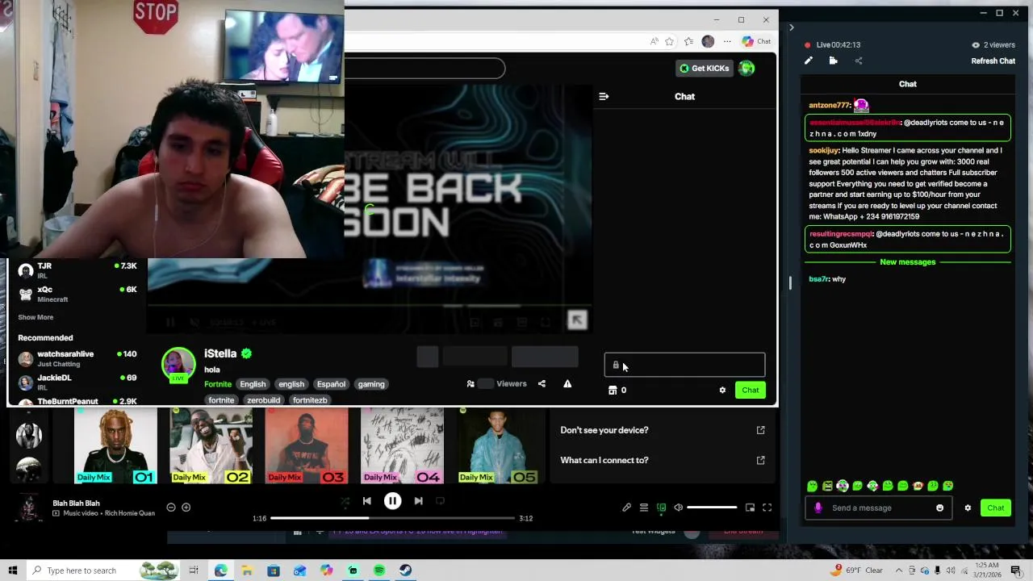Open JackieDL recommended channel
The image size is (1033, 581).
[77, 382]
